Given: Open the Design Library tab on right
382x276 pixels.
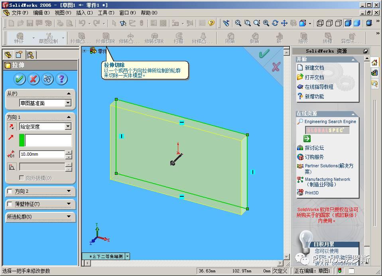Looking at the screenshot, I should (x=374, y=72).
